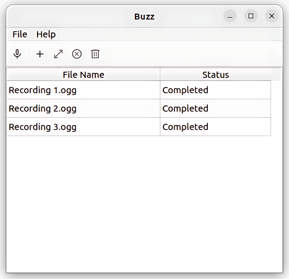Clear transcription history using the trash icon

click(x=95, y=54)
